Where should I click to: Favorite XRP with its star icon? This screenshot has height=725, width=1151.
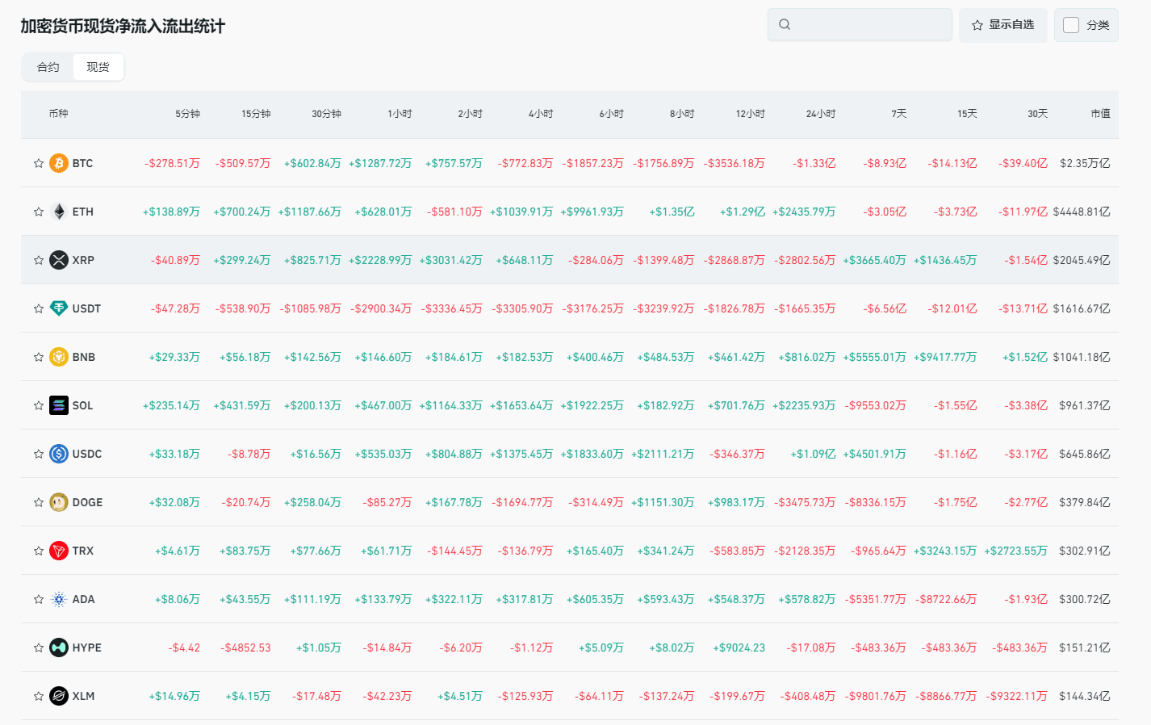point(38,260)
